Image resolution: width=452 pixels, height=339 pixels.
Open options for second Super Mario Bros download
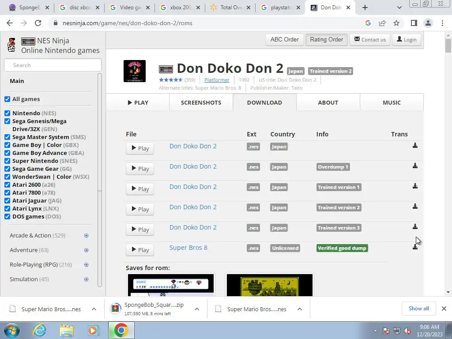coord(300,309)
